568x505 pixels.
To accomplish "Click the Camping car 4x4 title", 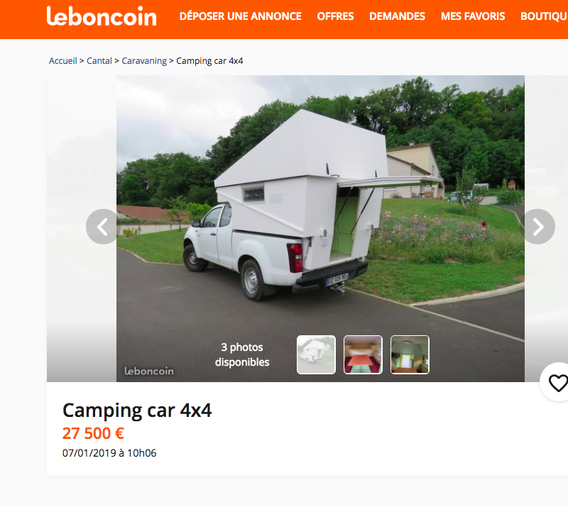I will (x=137, y=411).
